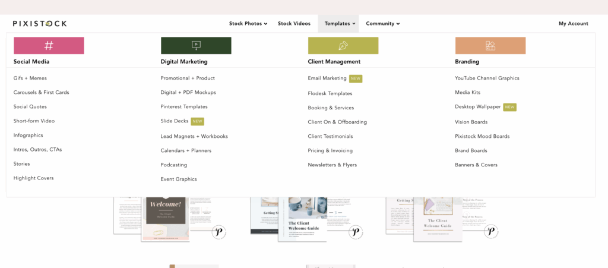Select Booking & Services
Viewport: 608px width, 268px height.
tap(331, 108)
